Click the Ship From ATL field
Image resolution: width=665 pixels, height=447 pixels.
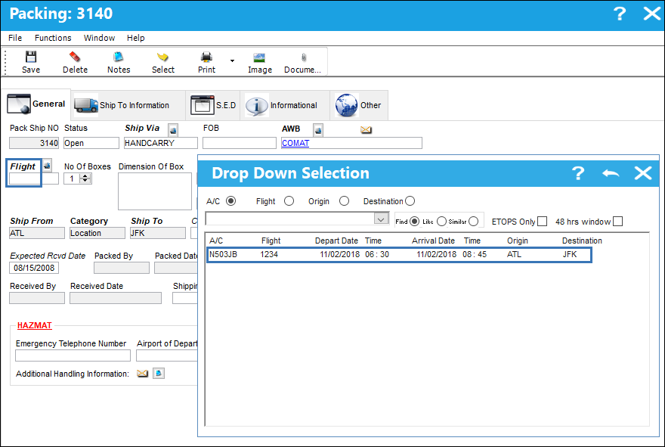coord(37,233)
